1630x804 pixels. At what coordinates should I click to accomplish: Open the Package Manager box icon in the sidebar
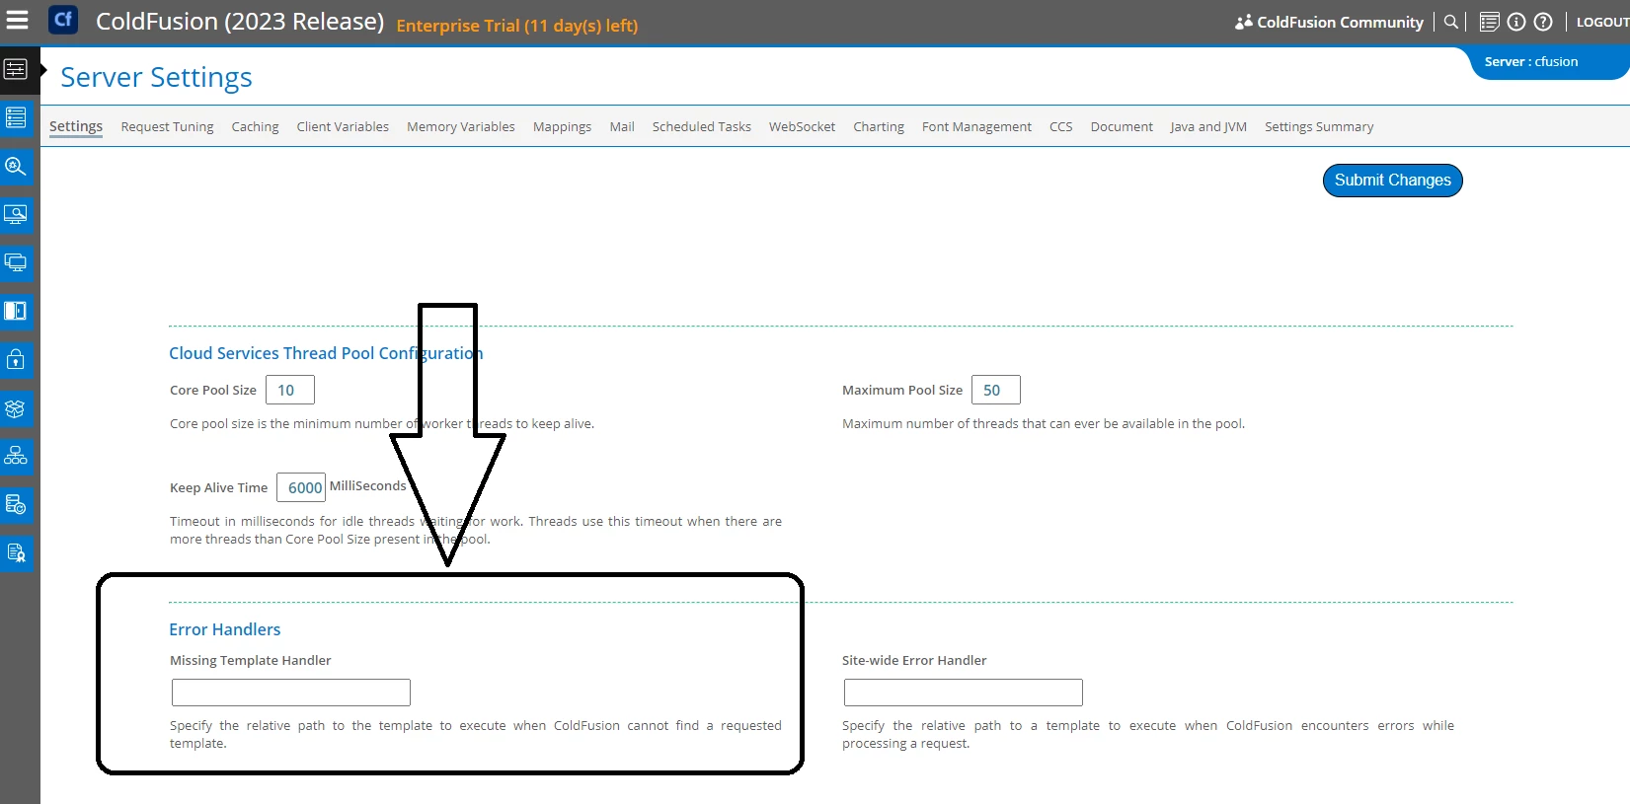coord(16,407)
